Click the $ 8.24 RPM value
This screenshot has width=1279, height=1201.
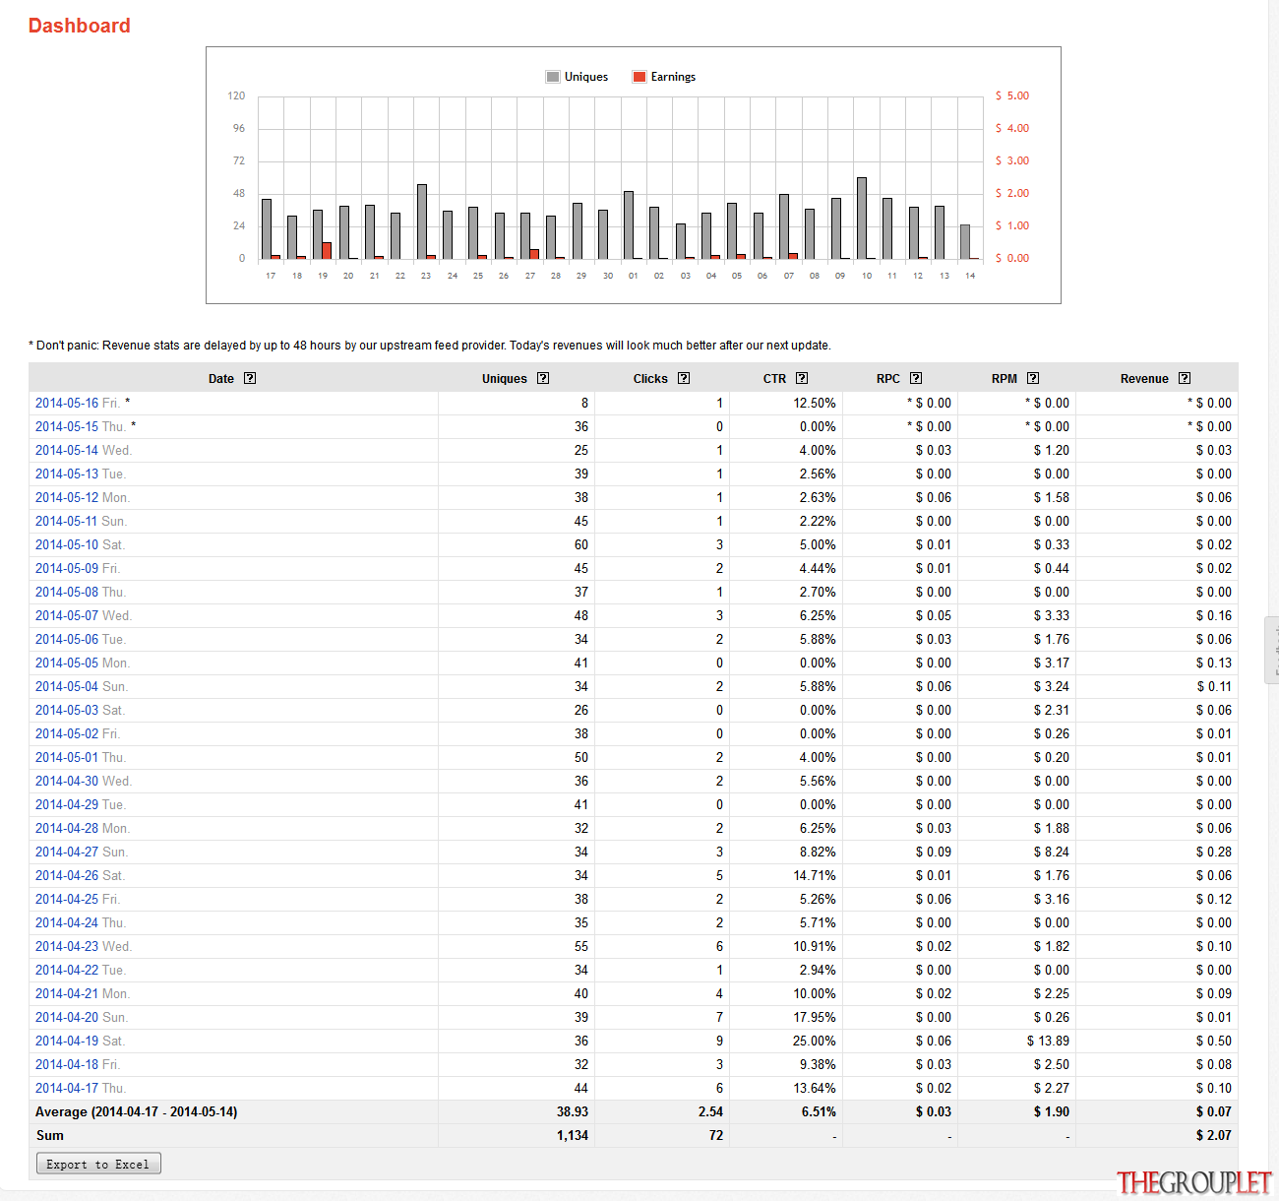(x=1052, y=852)
